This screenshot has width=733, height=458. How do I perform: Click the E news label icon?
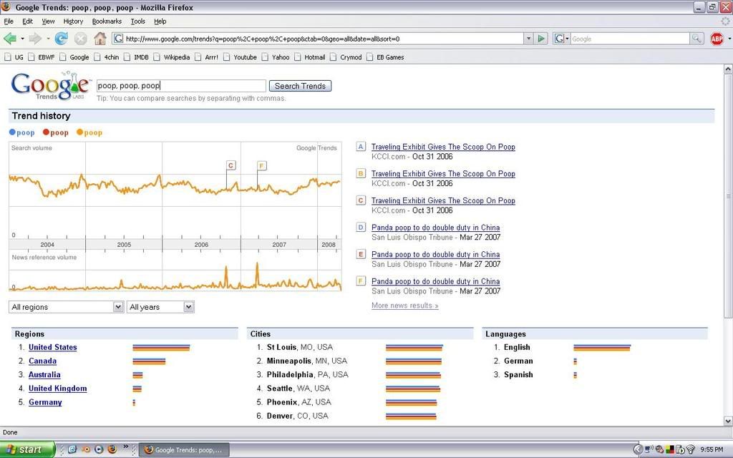click(361, 254)
